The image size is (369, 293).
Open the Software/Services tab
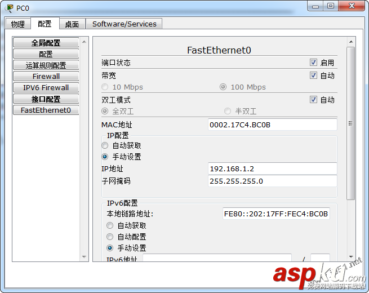(x=124, y=24)
